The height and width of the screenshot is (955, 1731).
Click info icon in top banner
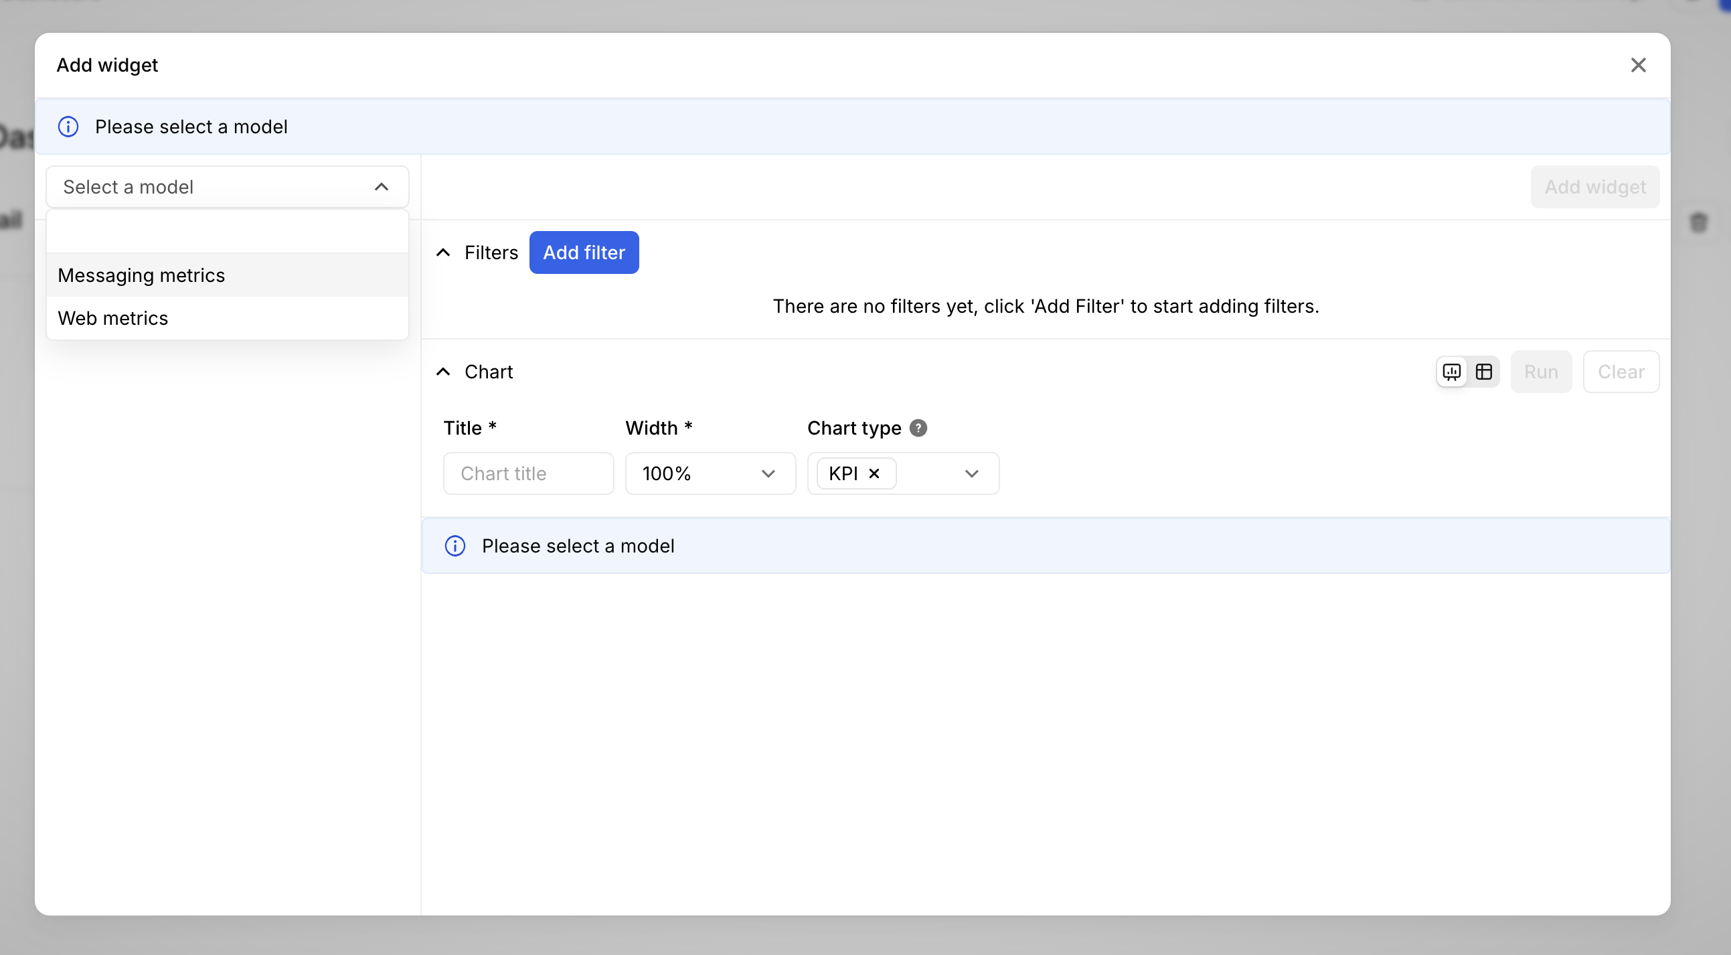click(x=68, y=127)
